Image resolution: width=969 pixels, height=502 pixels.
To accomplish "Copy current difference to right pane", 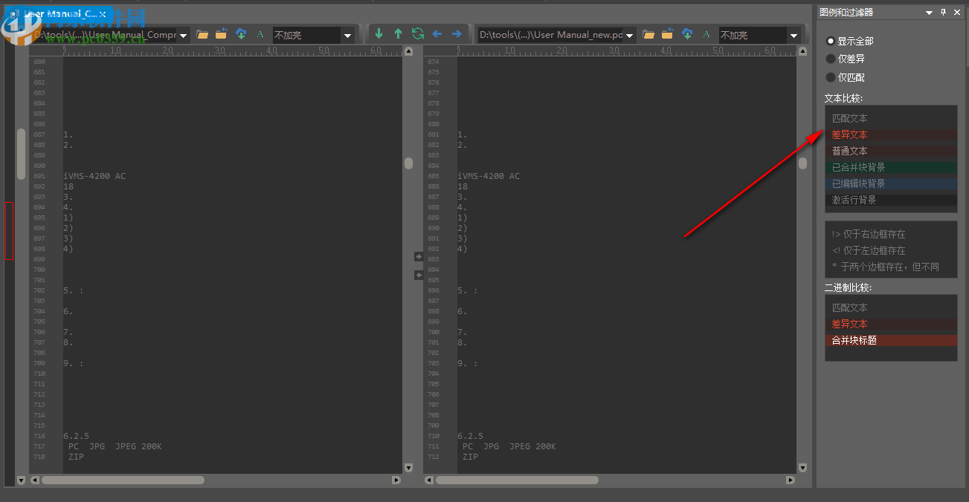I will [456, 33].
